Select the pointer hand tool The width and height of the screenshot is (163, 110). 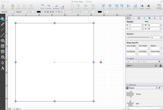tap(3, 19)
